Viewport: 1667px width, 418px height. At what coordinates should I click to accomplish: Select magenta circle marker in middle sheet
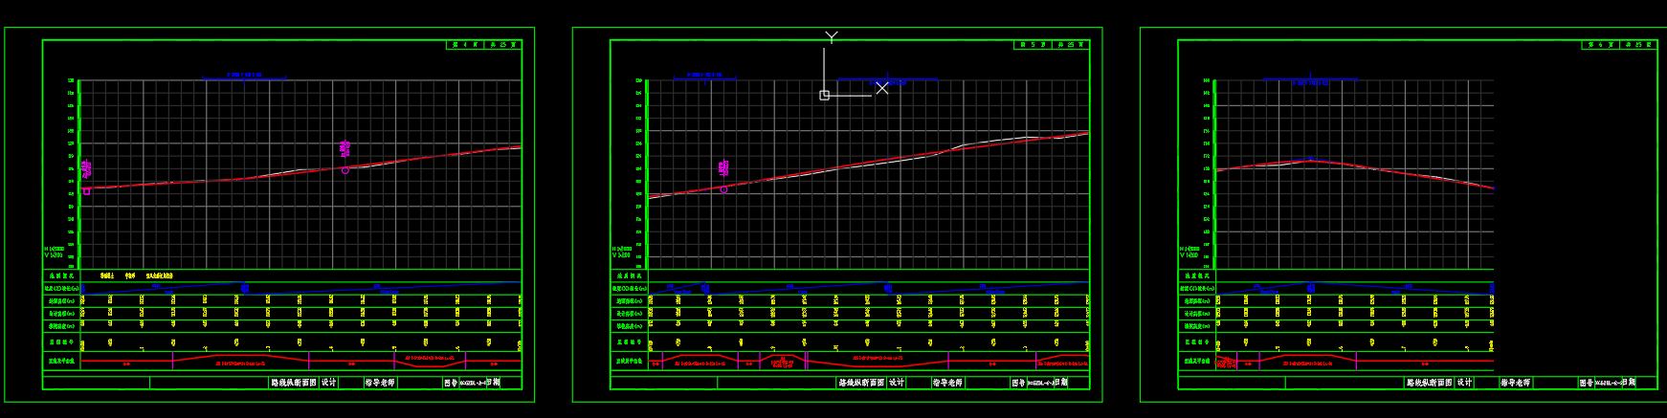coord(723,189)
